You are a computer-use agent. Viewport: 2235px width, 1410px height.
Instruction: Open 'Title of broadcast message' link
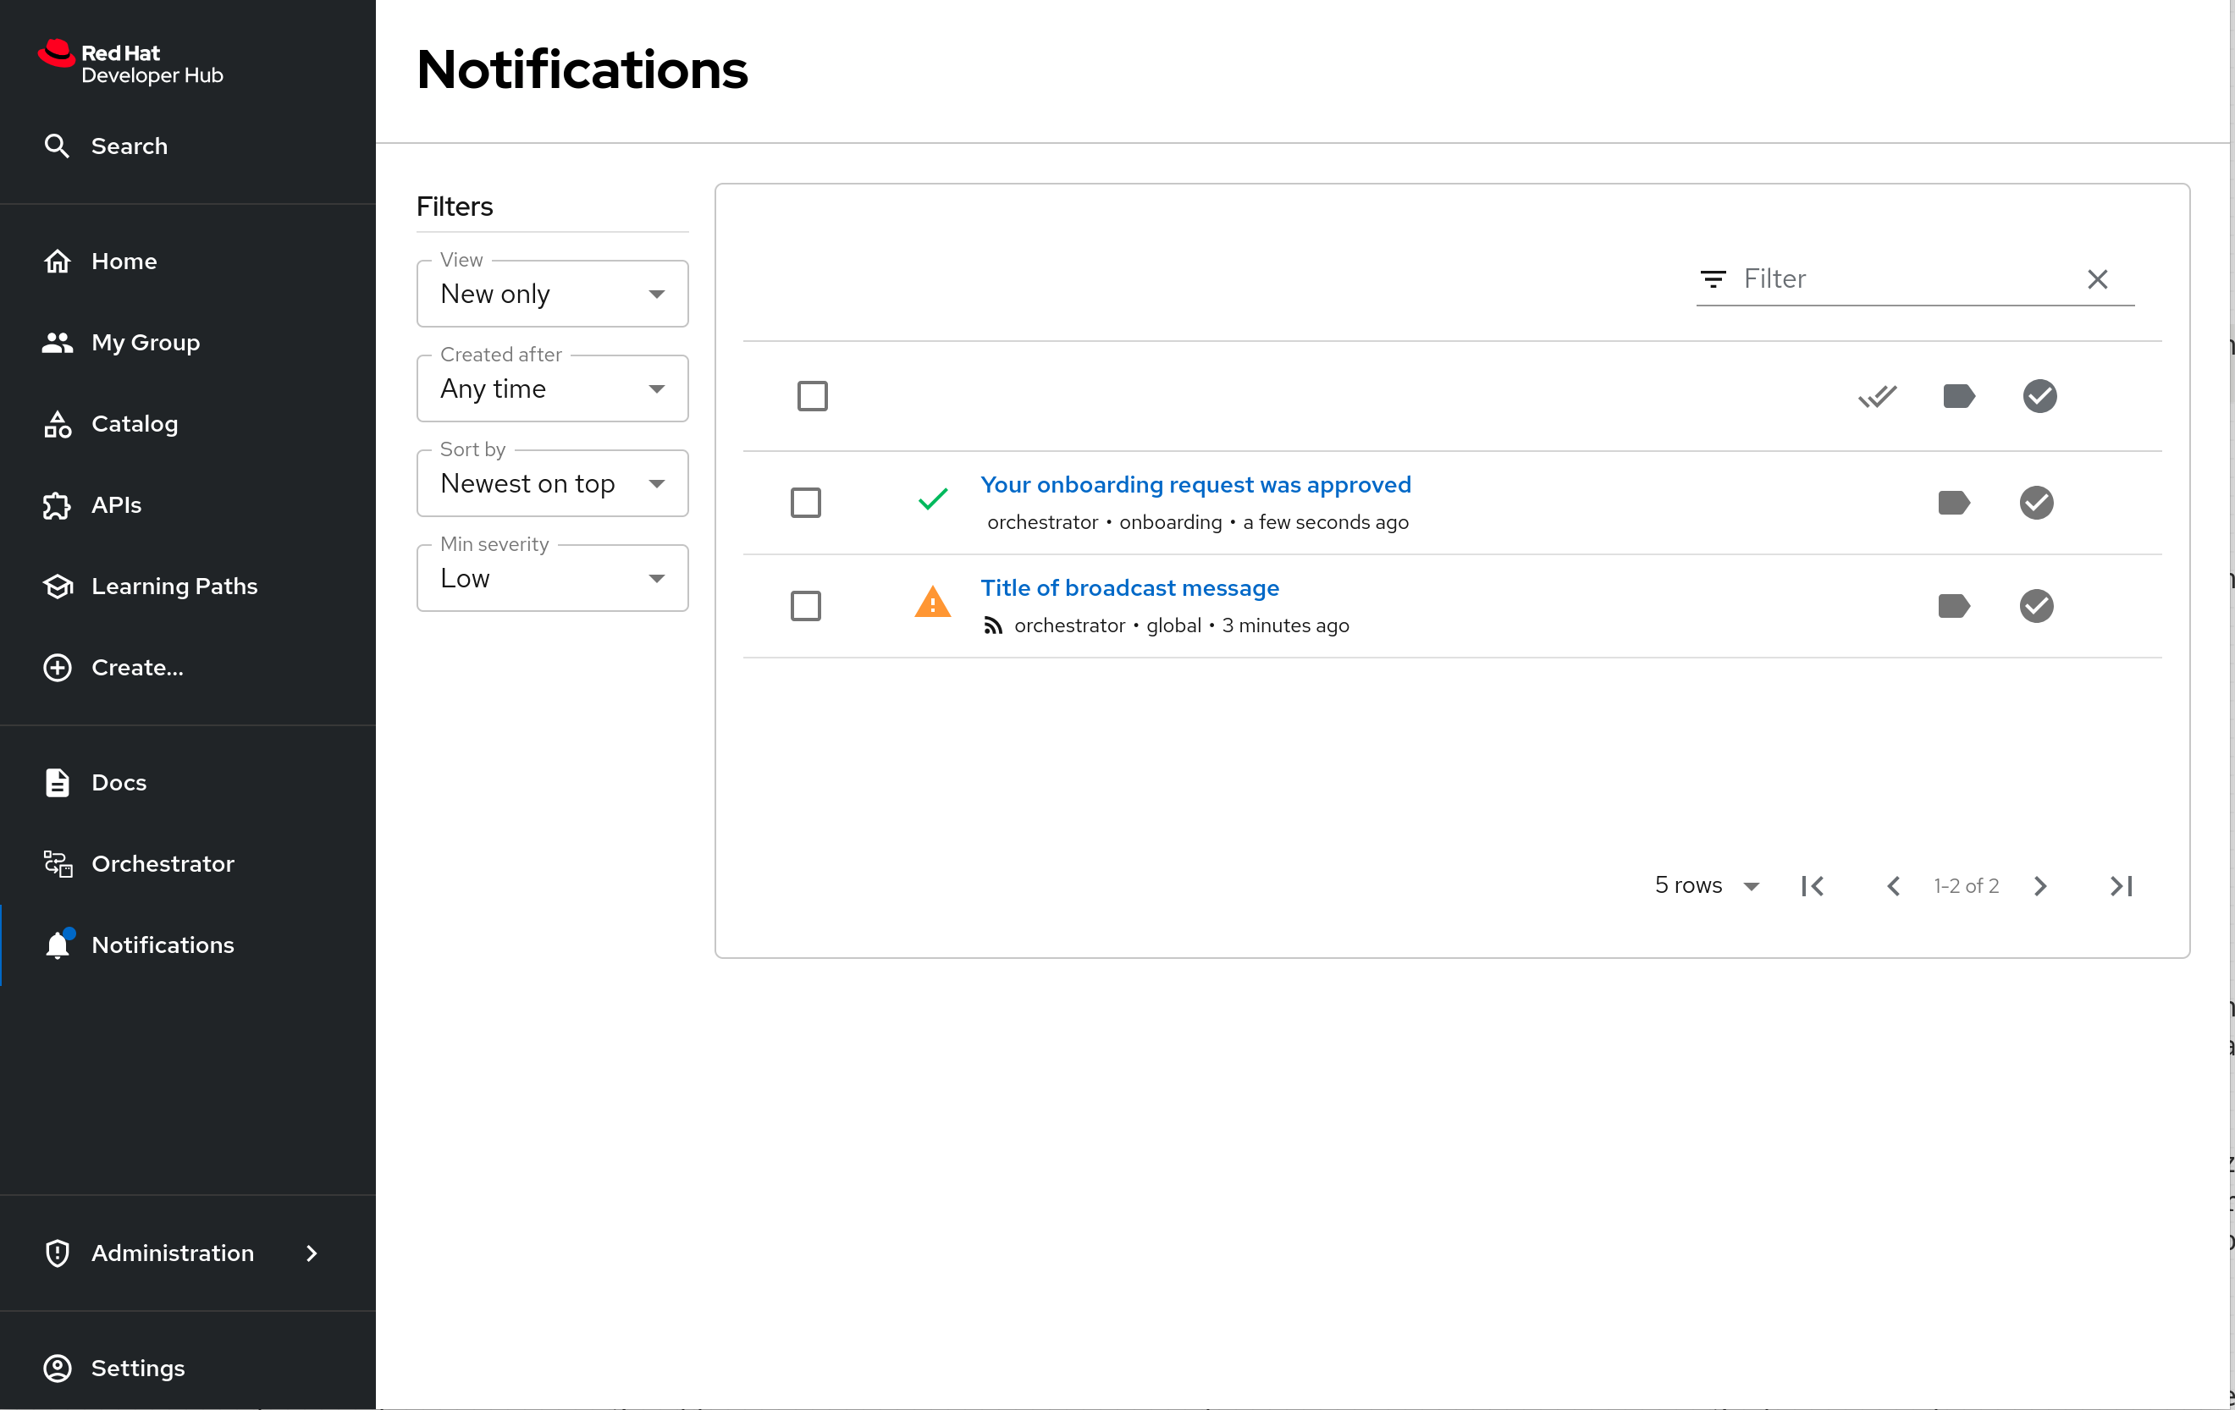tap(1129, 587)
